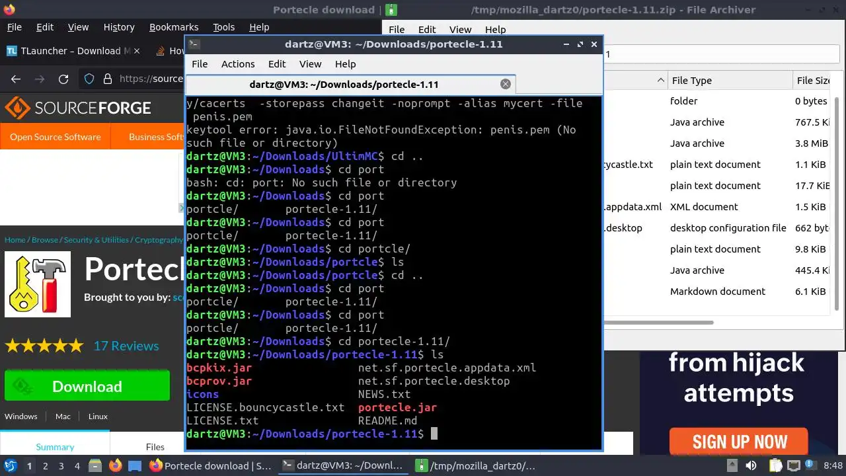The width and height of the screenshot is (846, 476).
Task: Open terminal Help menu
Action: coord(346,64)
